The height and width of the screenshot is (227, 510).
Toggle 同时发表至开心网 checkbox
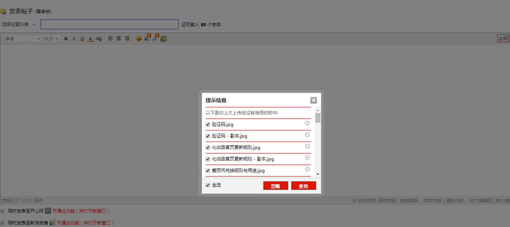point(3,211)
